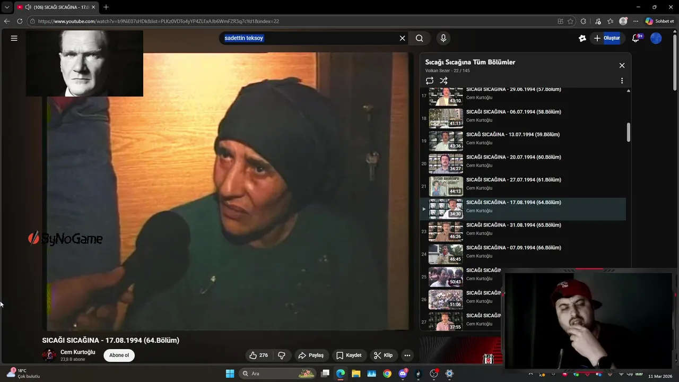Save video using Kaydet button
Viewport: 679px width, 382px height.
pos(349,355)
